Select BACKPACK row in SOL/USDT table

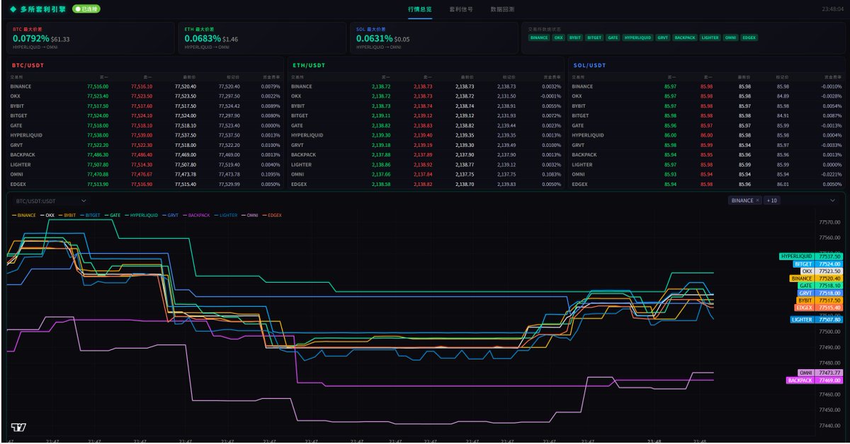click(x=706, y=154)
